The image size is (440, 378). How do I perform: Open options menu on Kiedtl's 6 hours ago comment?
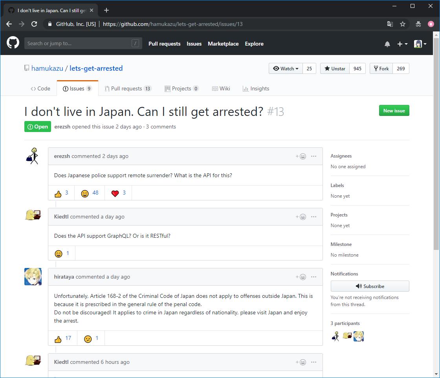point(314,362)
